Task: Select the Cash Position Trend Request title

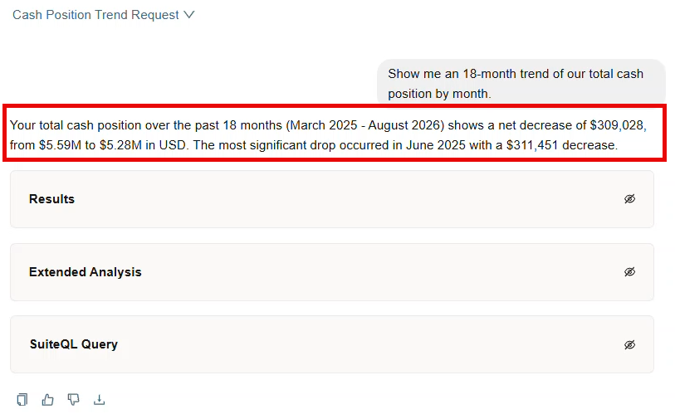Action: (x=95, y=15)
